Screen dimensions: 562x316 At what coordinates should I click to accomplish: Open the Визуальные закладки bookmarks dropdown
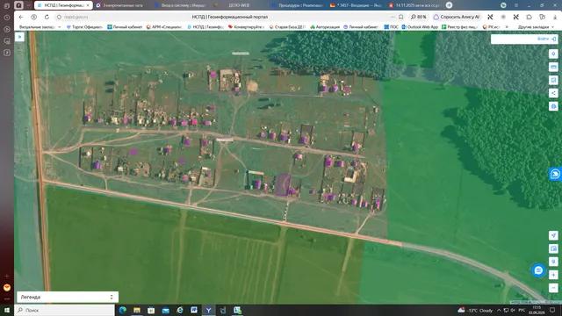(40, 27)
